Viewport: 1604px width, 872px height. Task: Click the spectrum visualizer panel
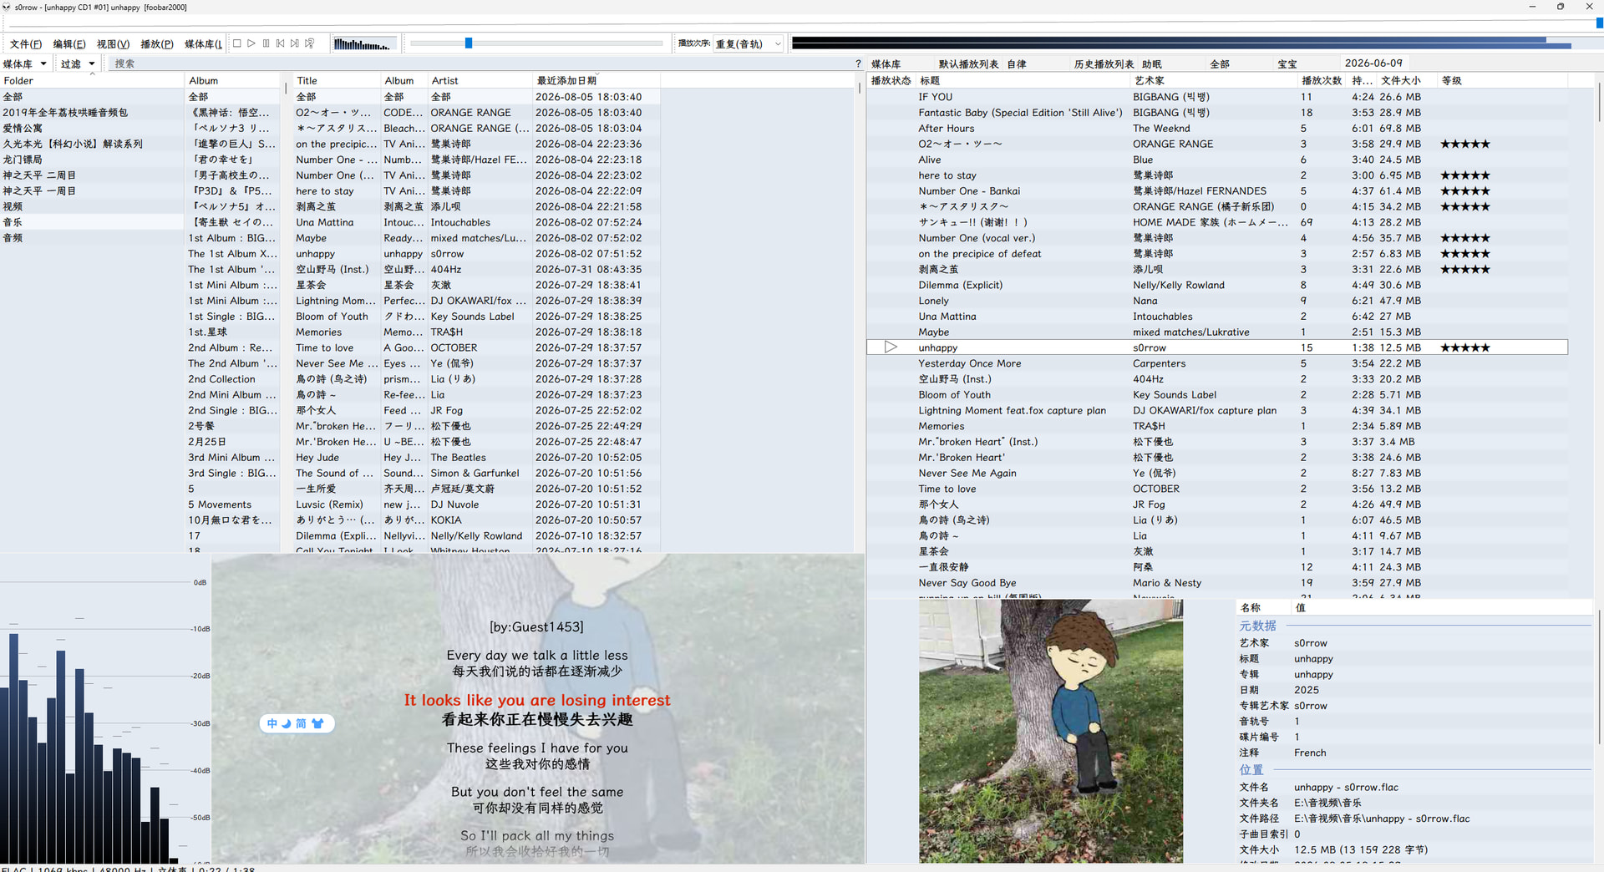[x=105, y=708]
